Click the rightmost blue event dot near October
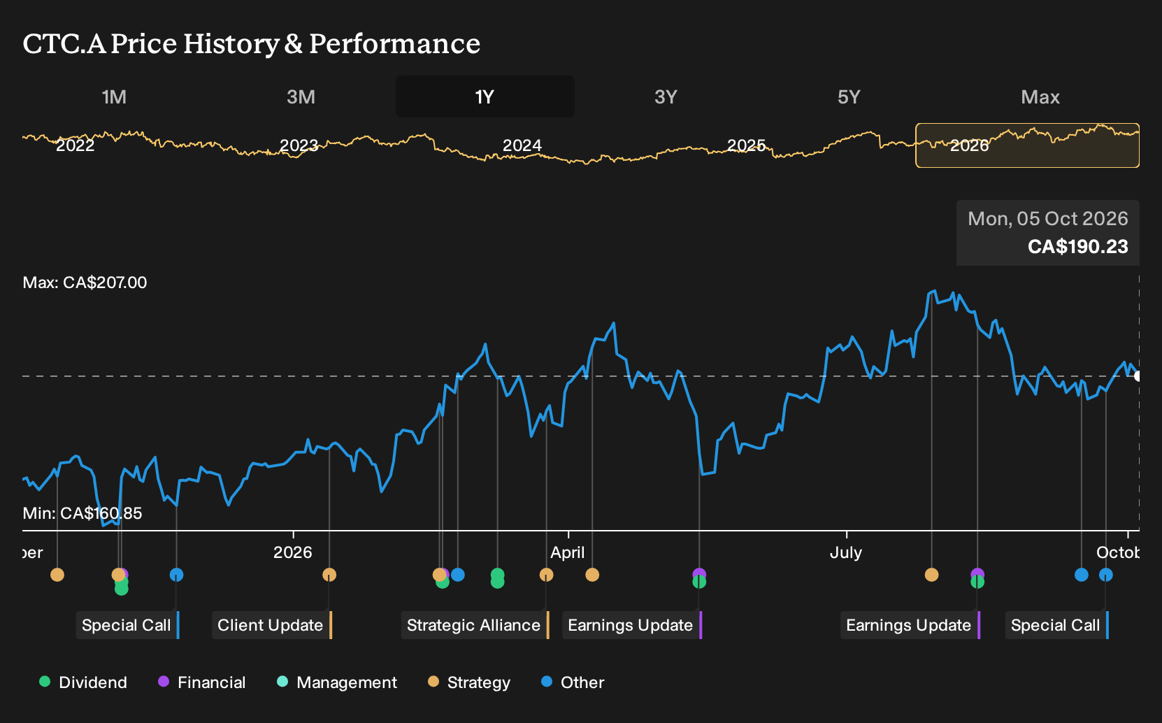Image resolution: width=1162 pixels, height=723 pixels. (x=1105, y=575)
